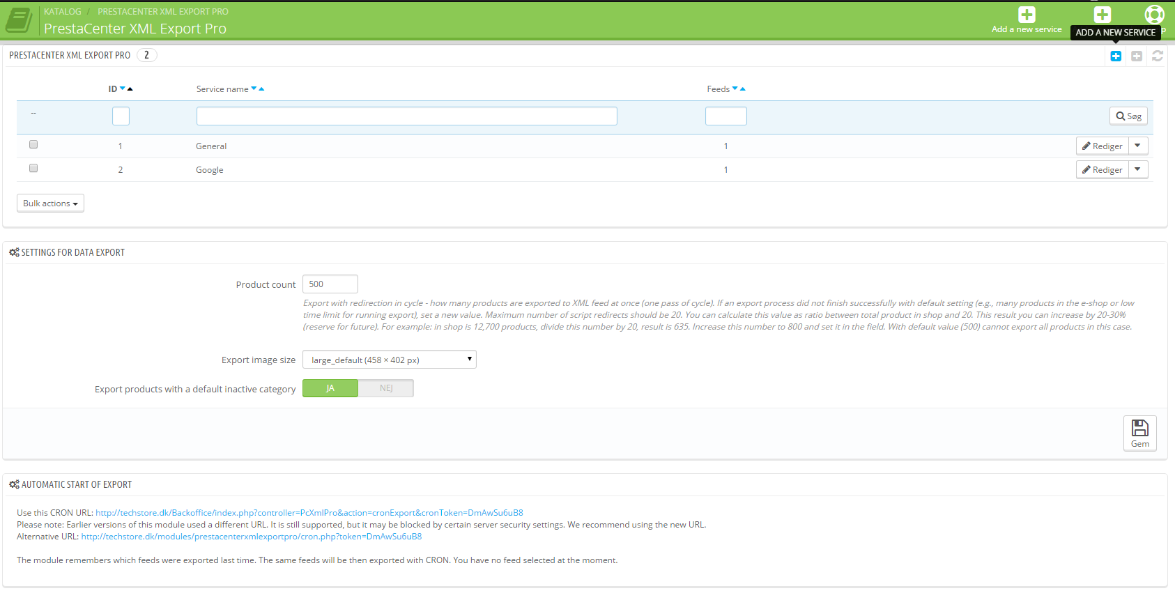Image resolution: width=1175 pixels, height=607 pixels.
Task: Tick the checkbox for General row
Action: click(33, 144)
